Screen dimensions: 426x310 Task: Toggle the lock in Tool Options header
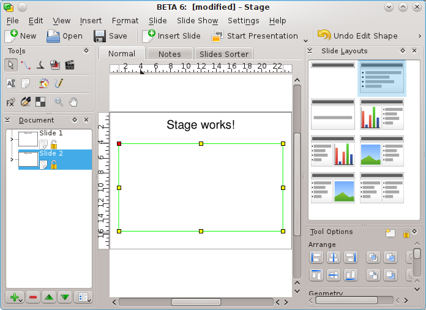pos(406,233)
